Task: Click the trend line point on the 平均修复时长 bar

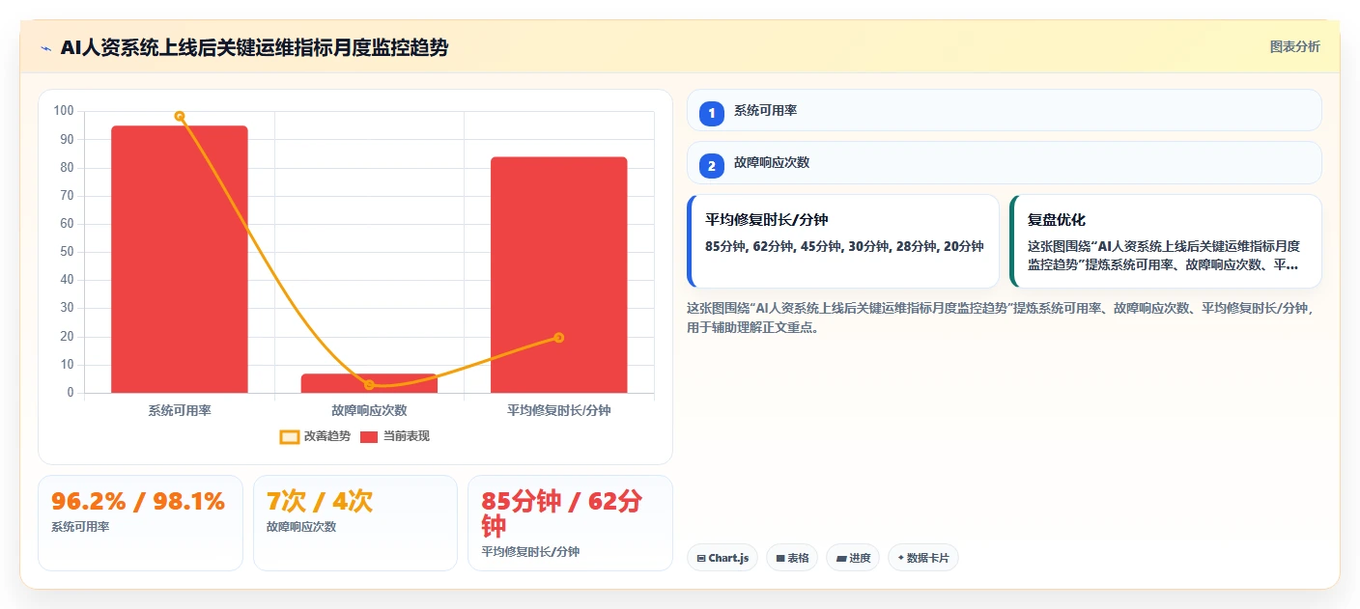Action: (559, 337)
